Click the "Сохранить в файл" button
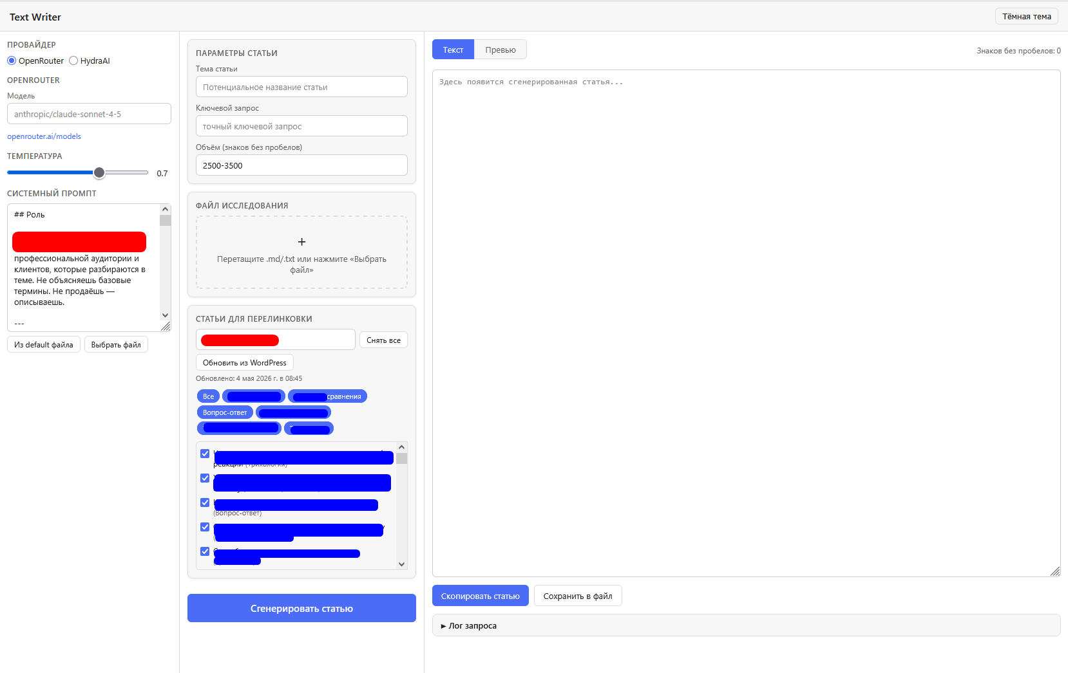This screenshot has width=1068, height=673. [578, 596]
